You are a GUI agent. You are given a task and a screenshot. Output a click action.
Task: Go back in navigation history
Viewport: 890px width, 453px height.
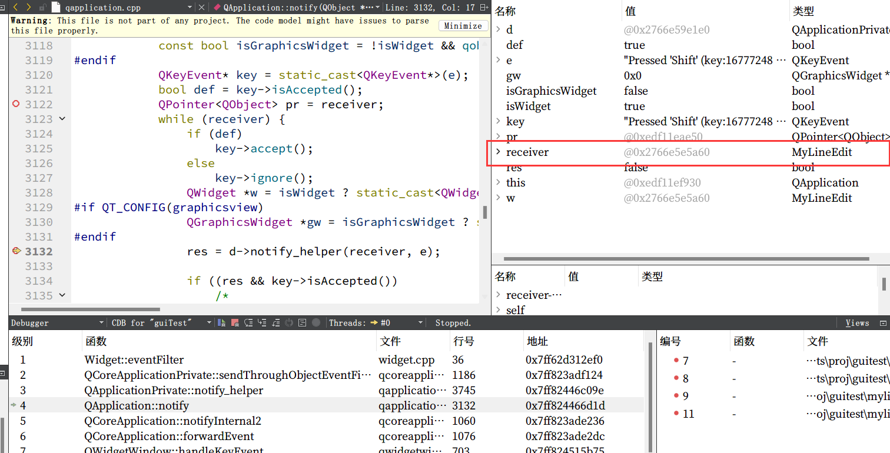[x=15, y=7]
